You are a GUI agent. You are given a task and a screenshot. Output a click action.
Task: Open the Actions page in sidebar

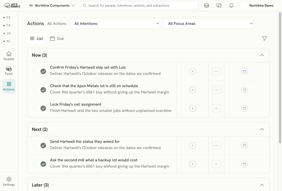(x=9, y=86)
